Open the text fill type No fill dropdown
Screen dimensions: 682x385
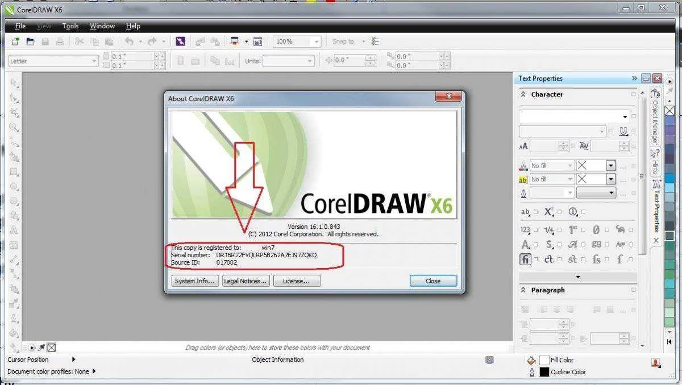pos(569,165)
